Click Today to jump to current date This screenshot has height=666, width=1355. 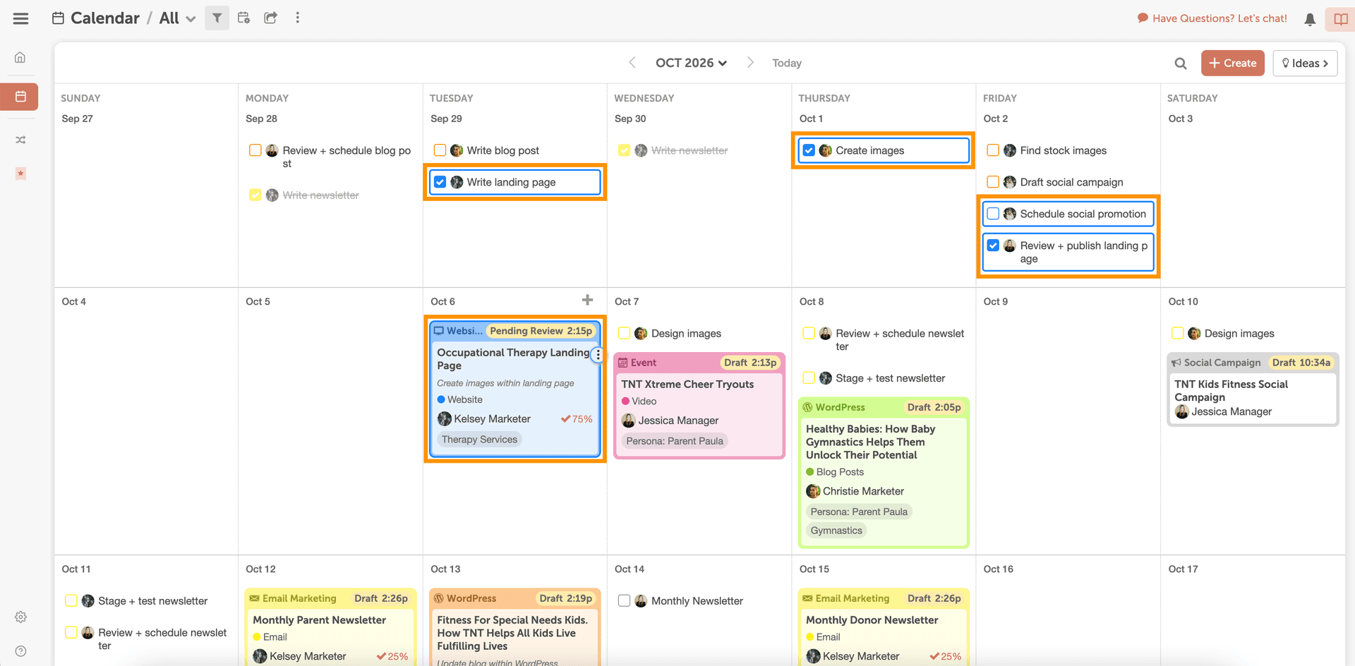tap(786, 63)
